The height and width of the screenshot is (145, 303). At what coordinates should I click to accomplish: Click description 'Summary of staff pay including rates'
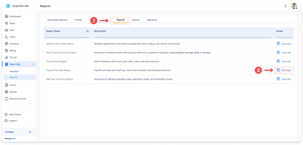(133, 79)
